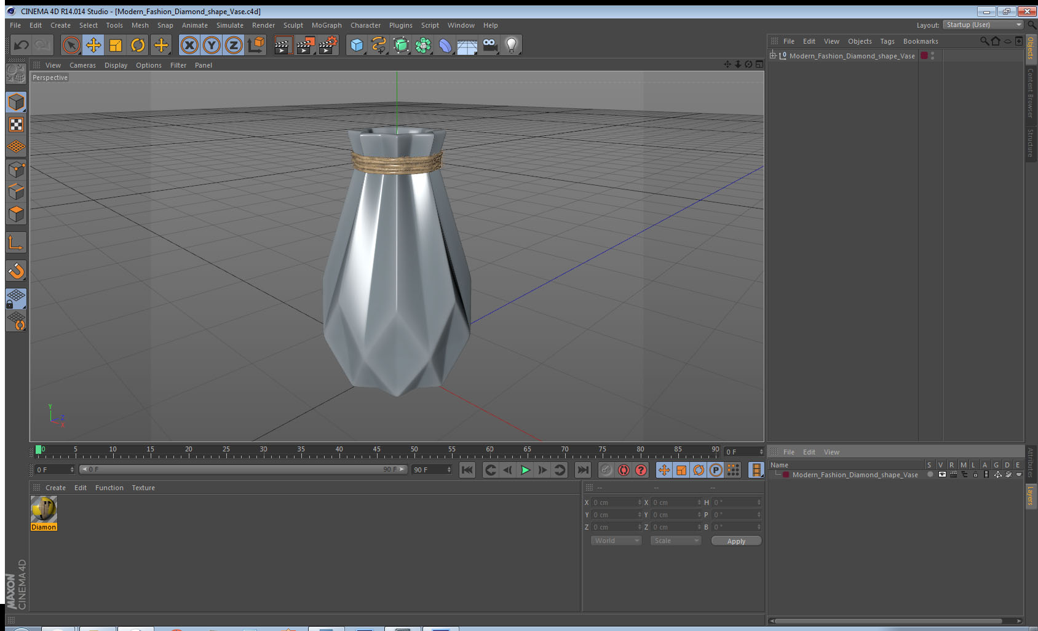The width and height of the screenshot is (1038, 631).
Task: Toggle lock icon for vase layer
Action: coord(975,475)
